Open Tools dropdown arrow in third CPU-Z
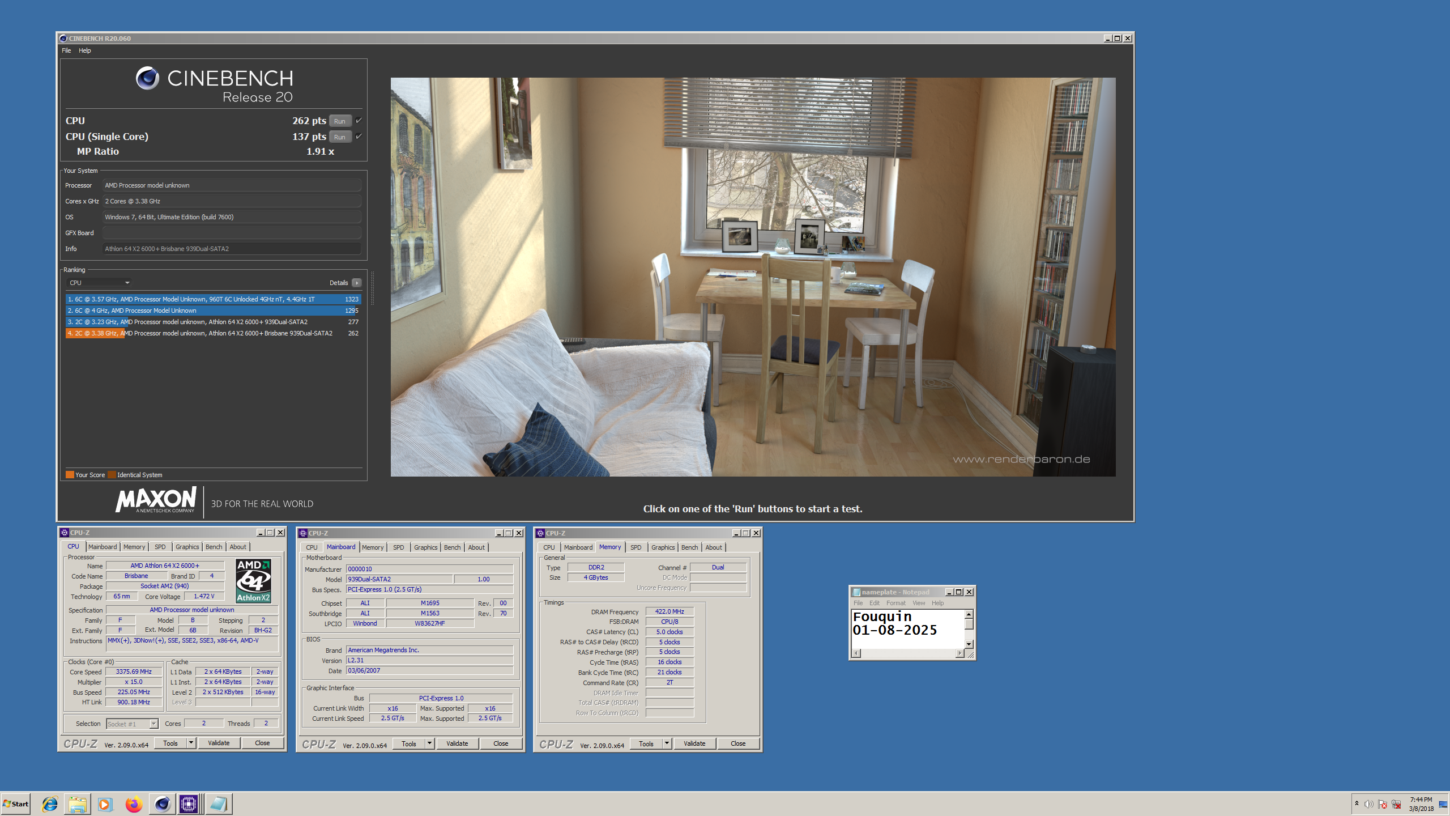Screen dimensions: 1450x816 tap(667, 743)
